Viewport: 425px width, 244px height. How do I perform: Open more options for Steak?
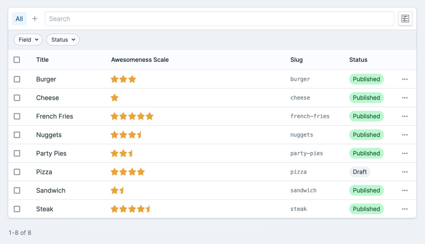click(x=405, y=209)
